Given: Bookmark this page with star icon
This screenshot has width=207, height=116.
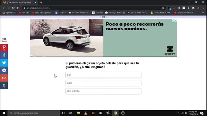Looking at the screenshot, I should (163, 8).
